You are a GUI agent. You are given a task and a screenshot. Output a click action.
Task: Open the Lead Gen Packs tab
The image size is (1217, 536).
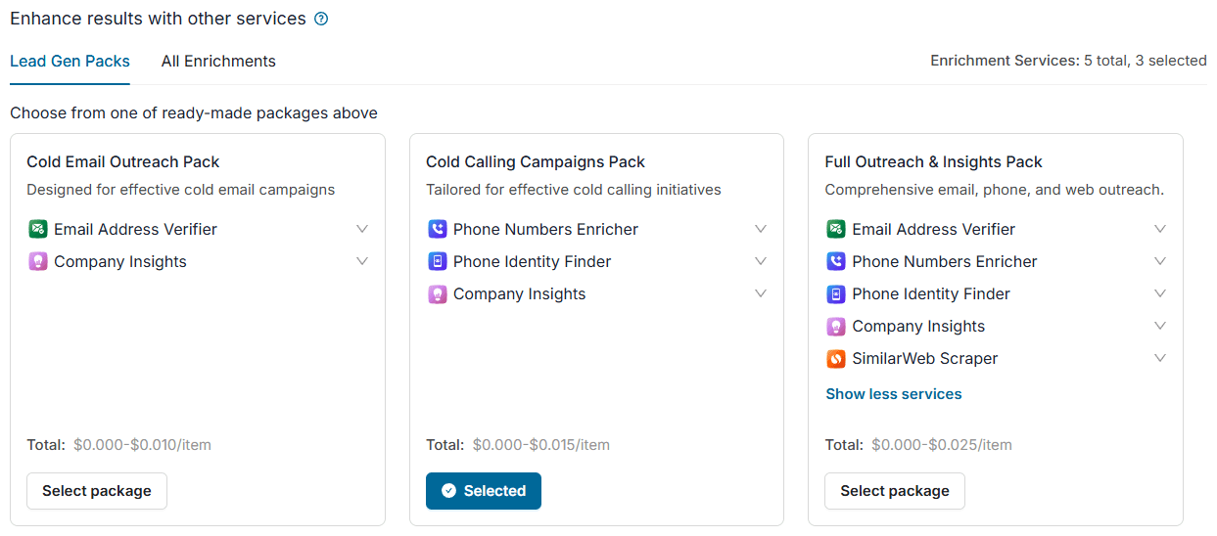[70, 61]
